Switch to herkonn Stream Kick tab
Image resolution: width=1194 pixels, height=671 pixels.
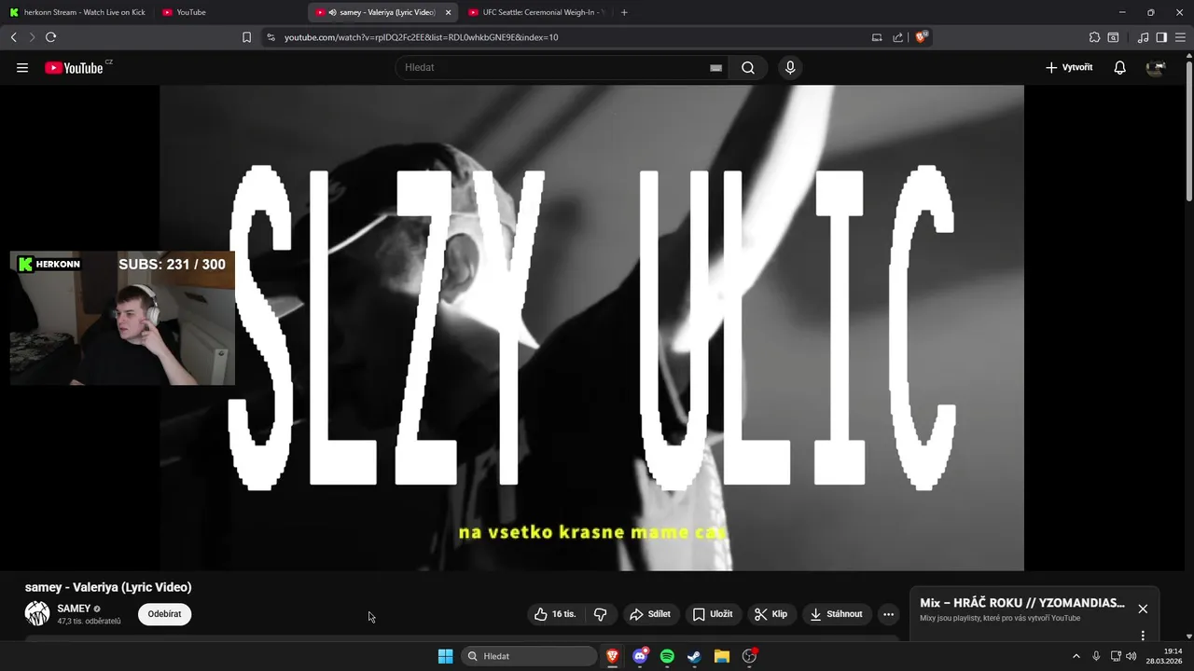click(77, 12)
